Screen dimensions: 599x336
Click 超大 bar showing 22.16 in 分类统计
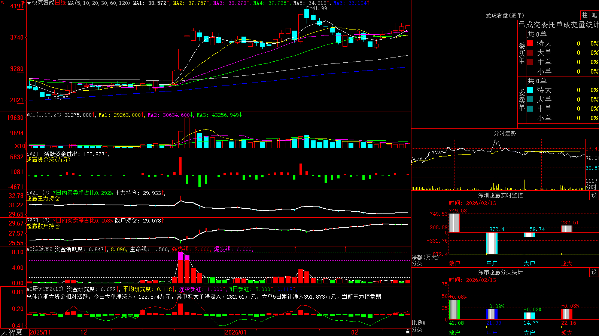(566, 314)
